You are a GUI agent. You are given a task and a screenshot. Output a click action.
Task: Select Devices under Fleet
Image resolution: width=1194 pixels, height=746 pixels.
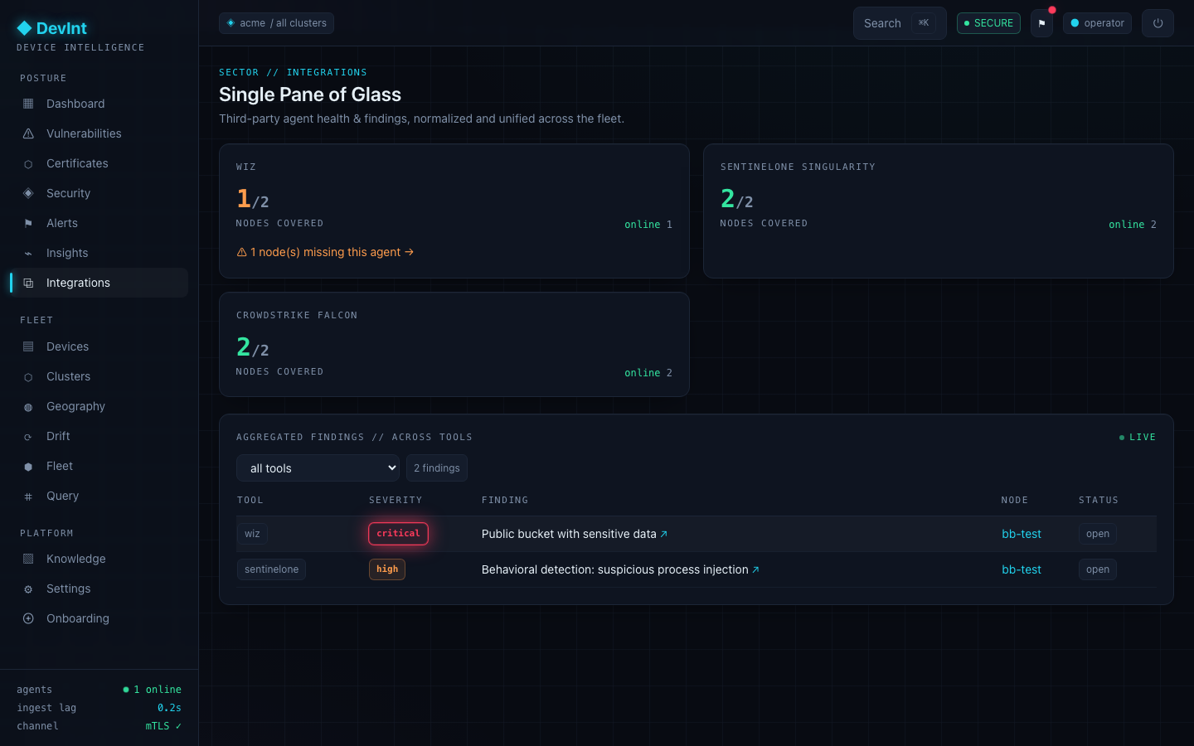point(99,346)
